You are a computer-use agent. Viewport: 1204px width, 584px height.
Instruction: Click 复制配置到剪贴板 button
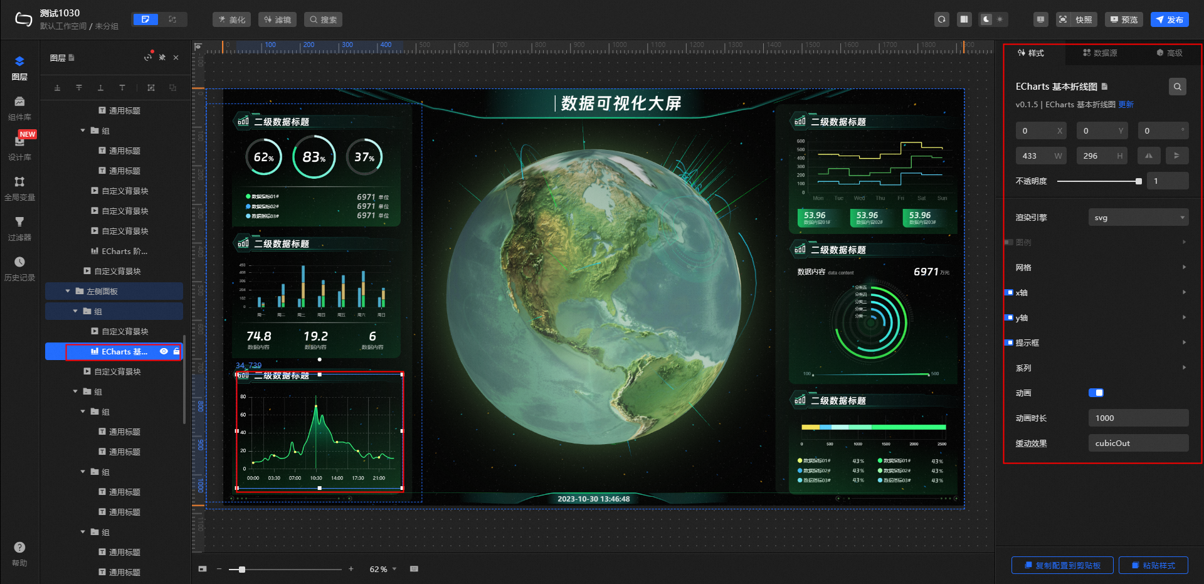[1062, 565]
